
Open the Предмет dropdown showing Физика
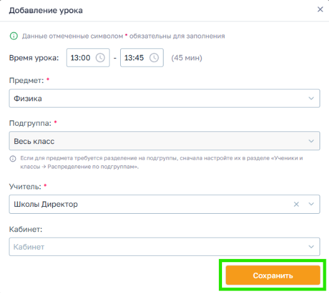pos(164,98)
